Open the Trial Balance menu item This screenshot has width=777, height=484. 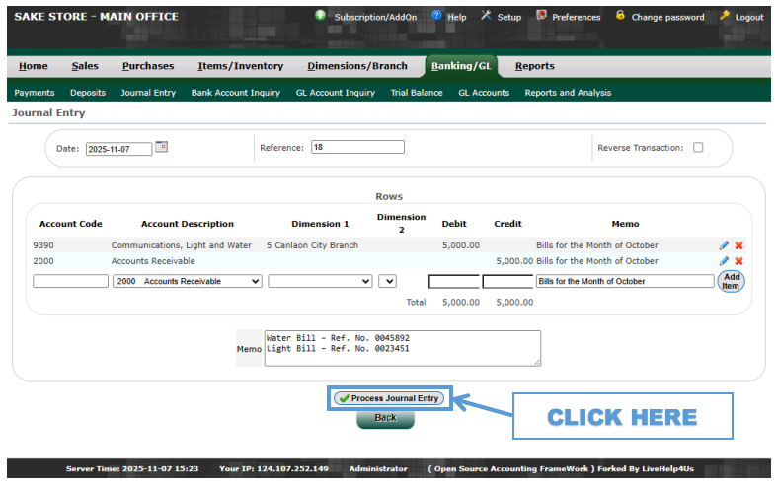(x=417, y=93)
